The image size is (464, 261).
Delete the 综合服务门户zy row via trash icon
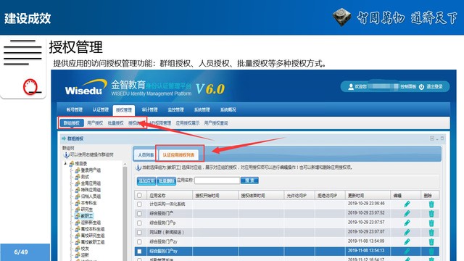click(x=431, y=241)
